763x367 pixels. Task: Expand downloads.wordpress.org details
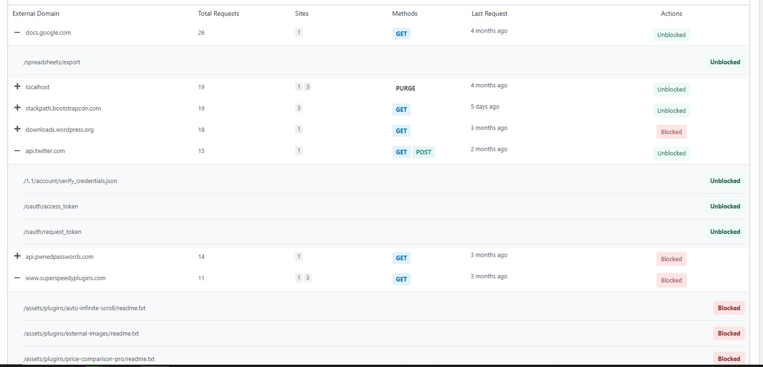coord(17,129)
